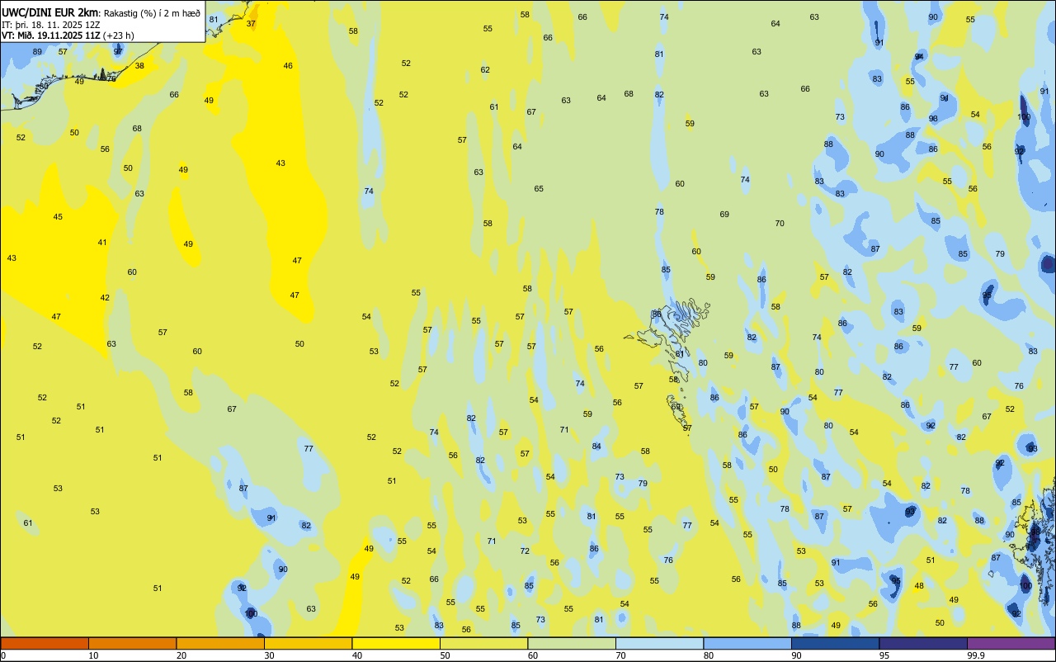Click the purple legend segment above 99.9
1056x662 pixels.
pos(1011,643)
